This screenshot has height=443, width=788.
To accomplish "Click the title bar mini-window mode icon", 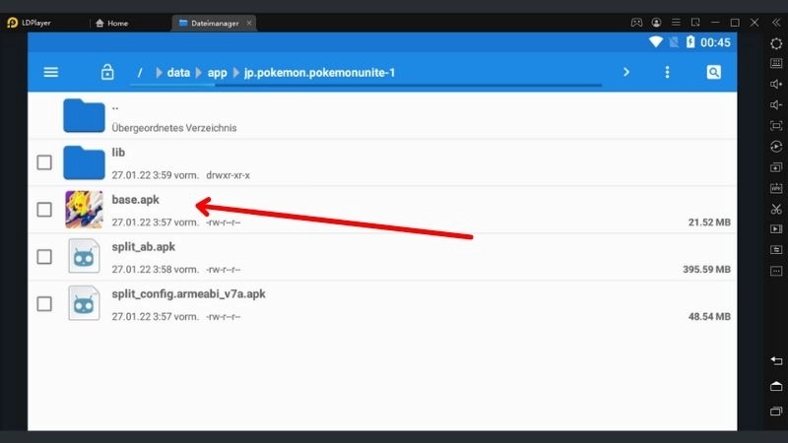I will pyautogui.click(x=695, y=23).
